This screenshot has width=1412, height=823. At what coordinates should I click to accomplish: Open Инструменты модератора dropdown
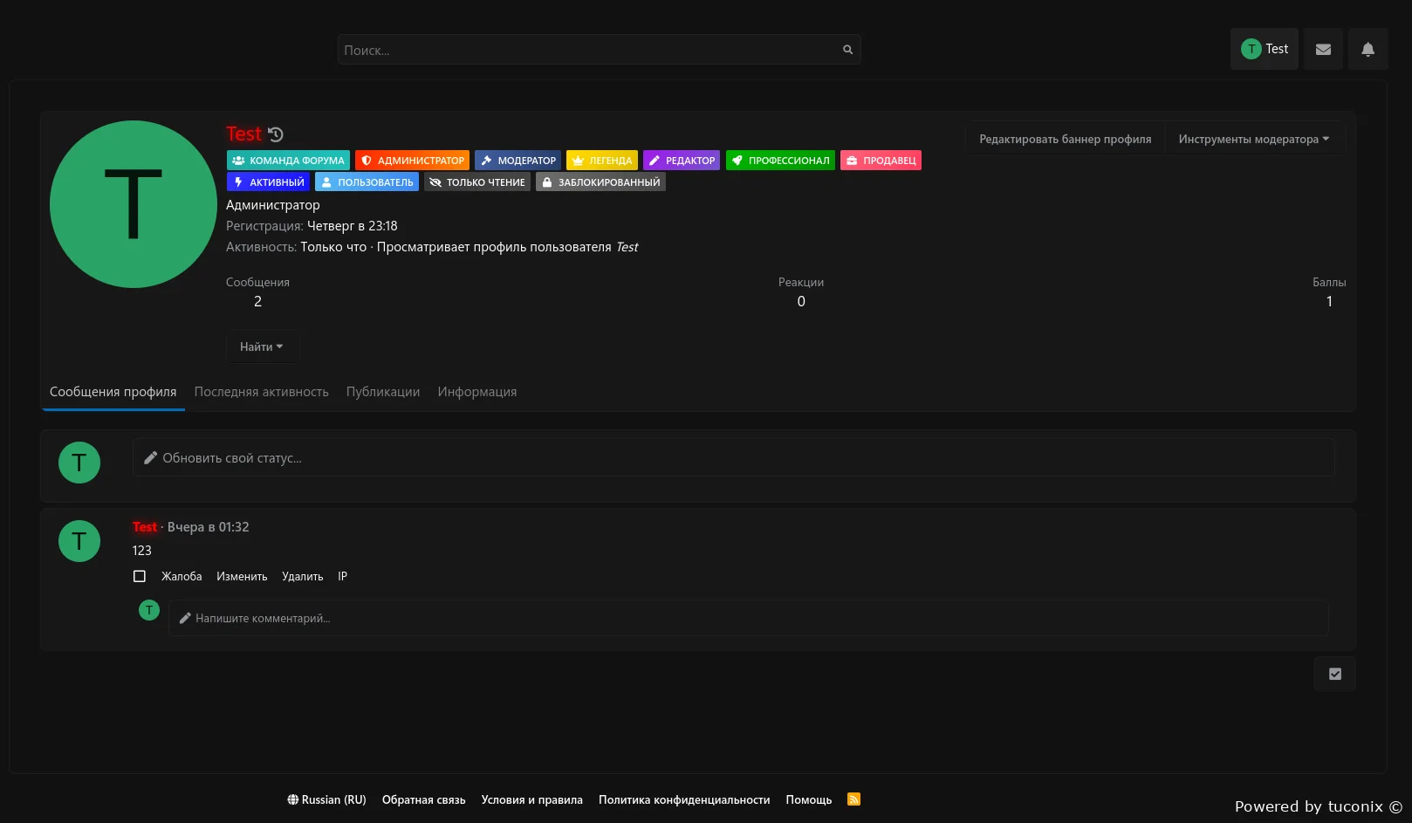[1253, 139]
